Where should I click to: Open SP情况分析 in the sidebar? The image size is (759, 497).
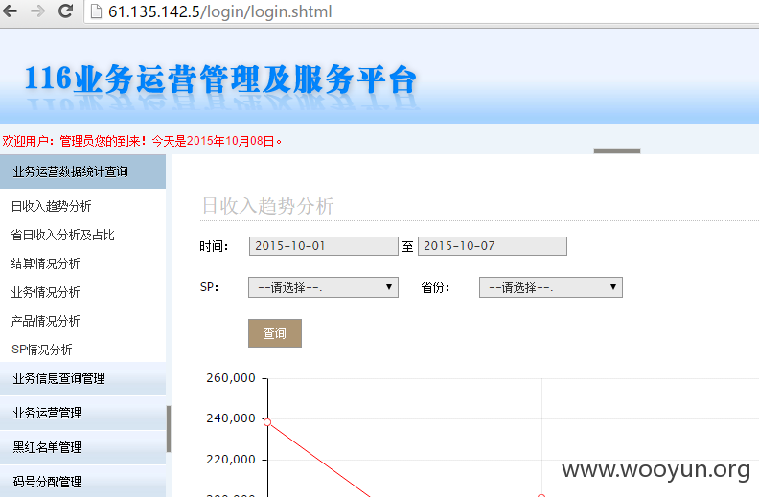pyautogui.click(x=41, y=350)
